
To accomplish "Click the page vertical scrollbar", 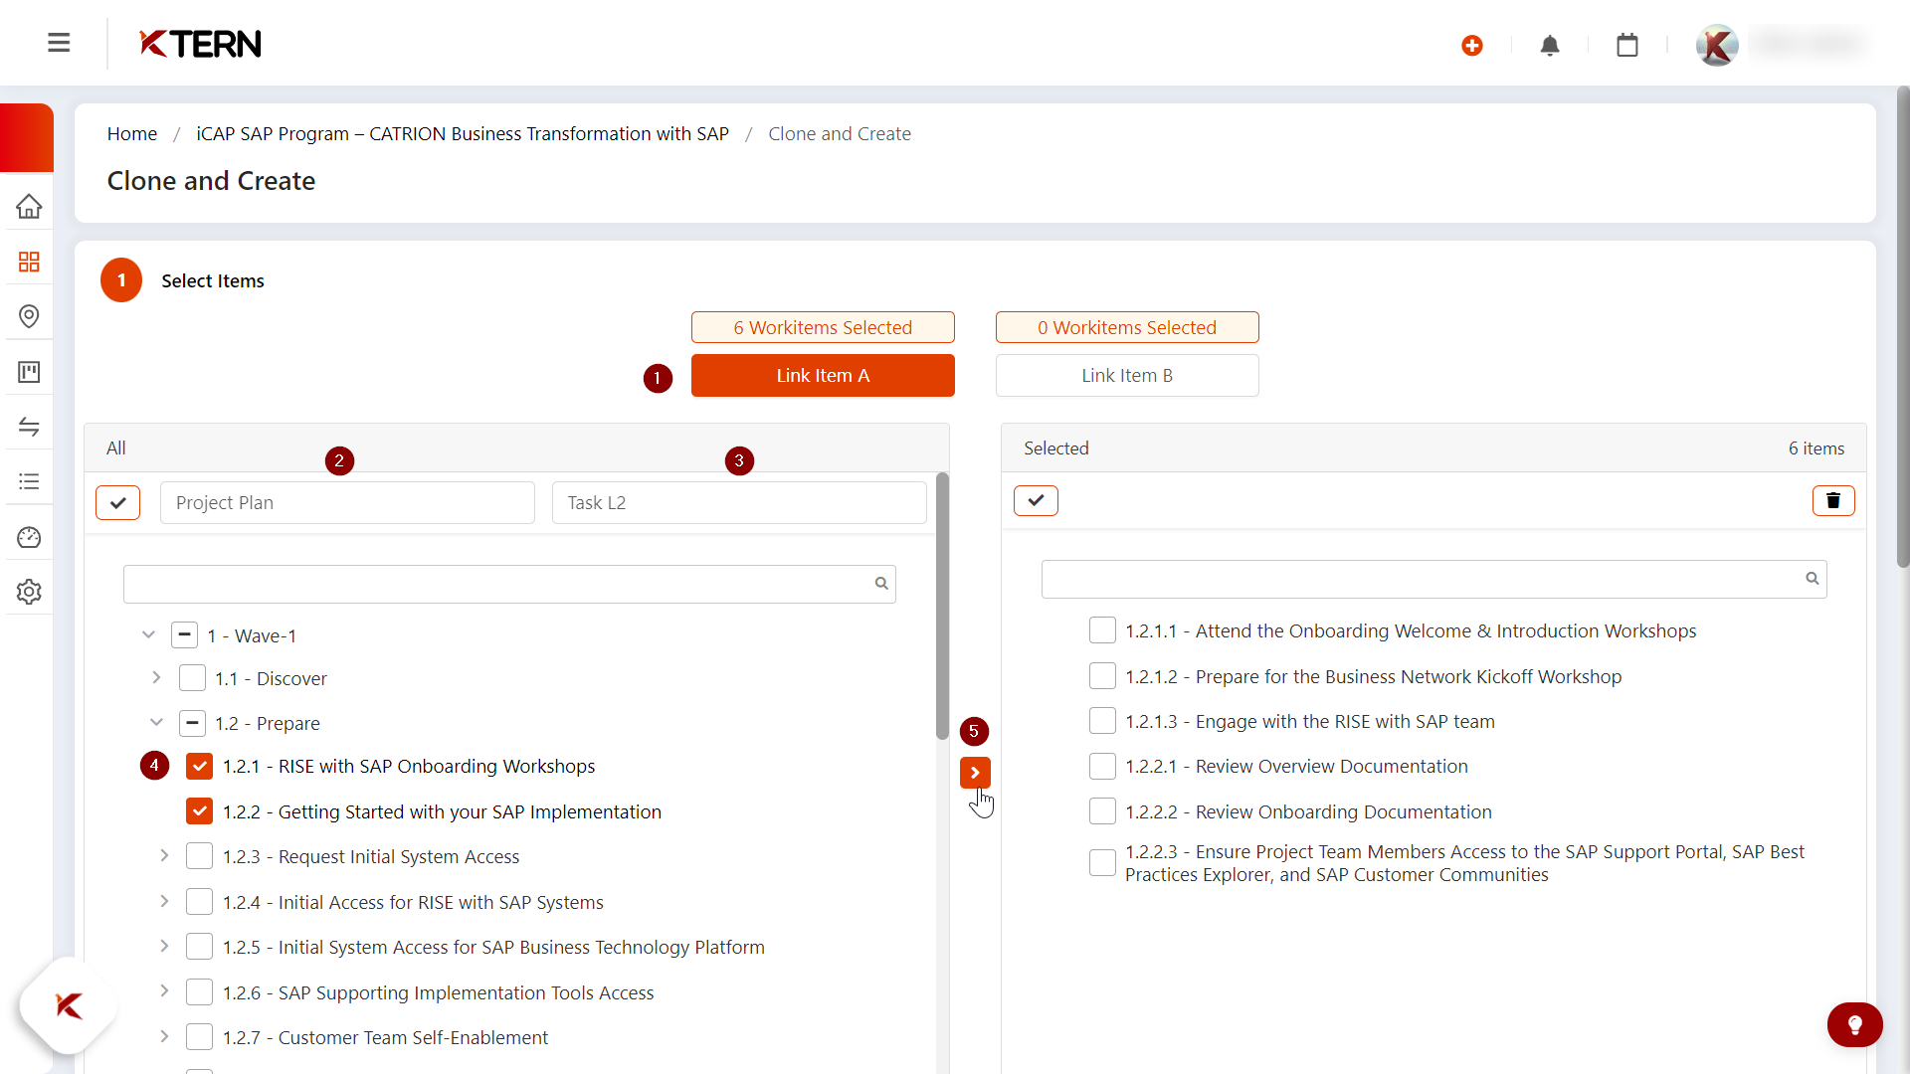I will tap(1903, 328).
